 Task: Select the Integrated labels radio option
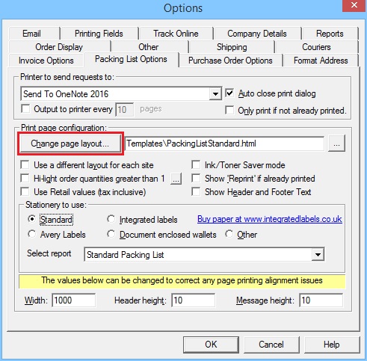tap(111, 219)
